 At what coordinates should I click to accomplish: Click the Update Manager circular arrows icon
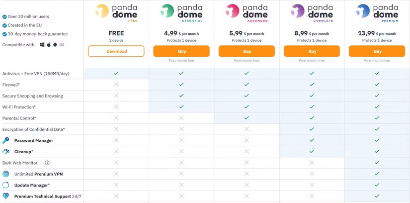(x=6, y=185)
